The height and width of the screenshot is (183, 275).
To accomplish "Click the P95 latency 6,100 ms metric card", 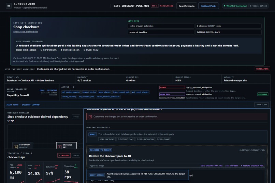I will (x=17, y=172).
